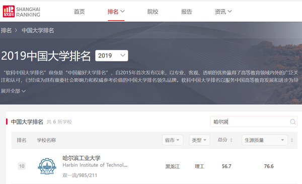Sort by 总分 arrows
Screen dimensions: 302x184
pos(232,140)
